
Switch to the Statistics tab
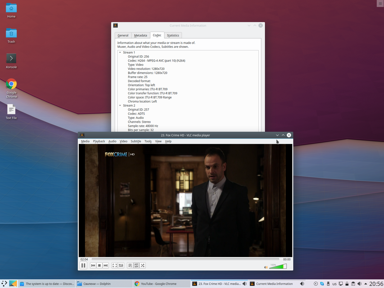tap(173, 35)
